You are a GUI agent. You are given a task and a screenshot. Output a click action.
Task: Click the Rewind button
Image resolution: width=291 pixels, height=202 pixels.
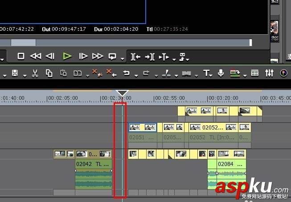[x=36, y=56]
